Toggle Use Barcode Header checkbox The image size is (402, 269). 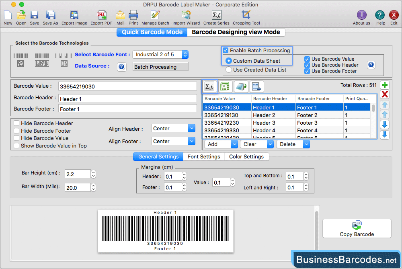[307, 65]
